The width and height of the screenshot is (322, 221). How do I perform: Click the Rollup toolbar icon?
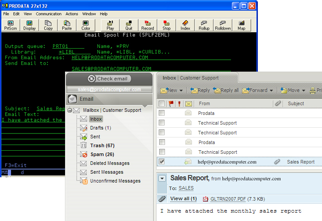coord(204,25)
